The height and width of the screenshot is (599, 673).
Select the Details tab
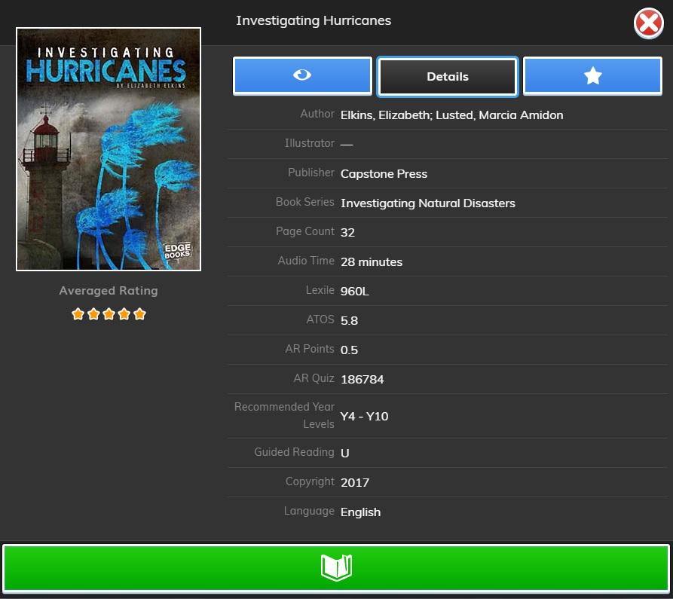(448, 77)
